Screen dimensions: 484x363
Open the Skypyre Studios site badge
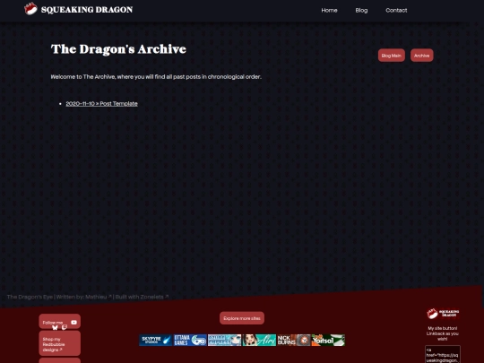click(x=156, y=341)
